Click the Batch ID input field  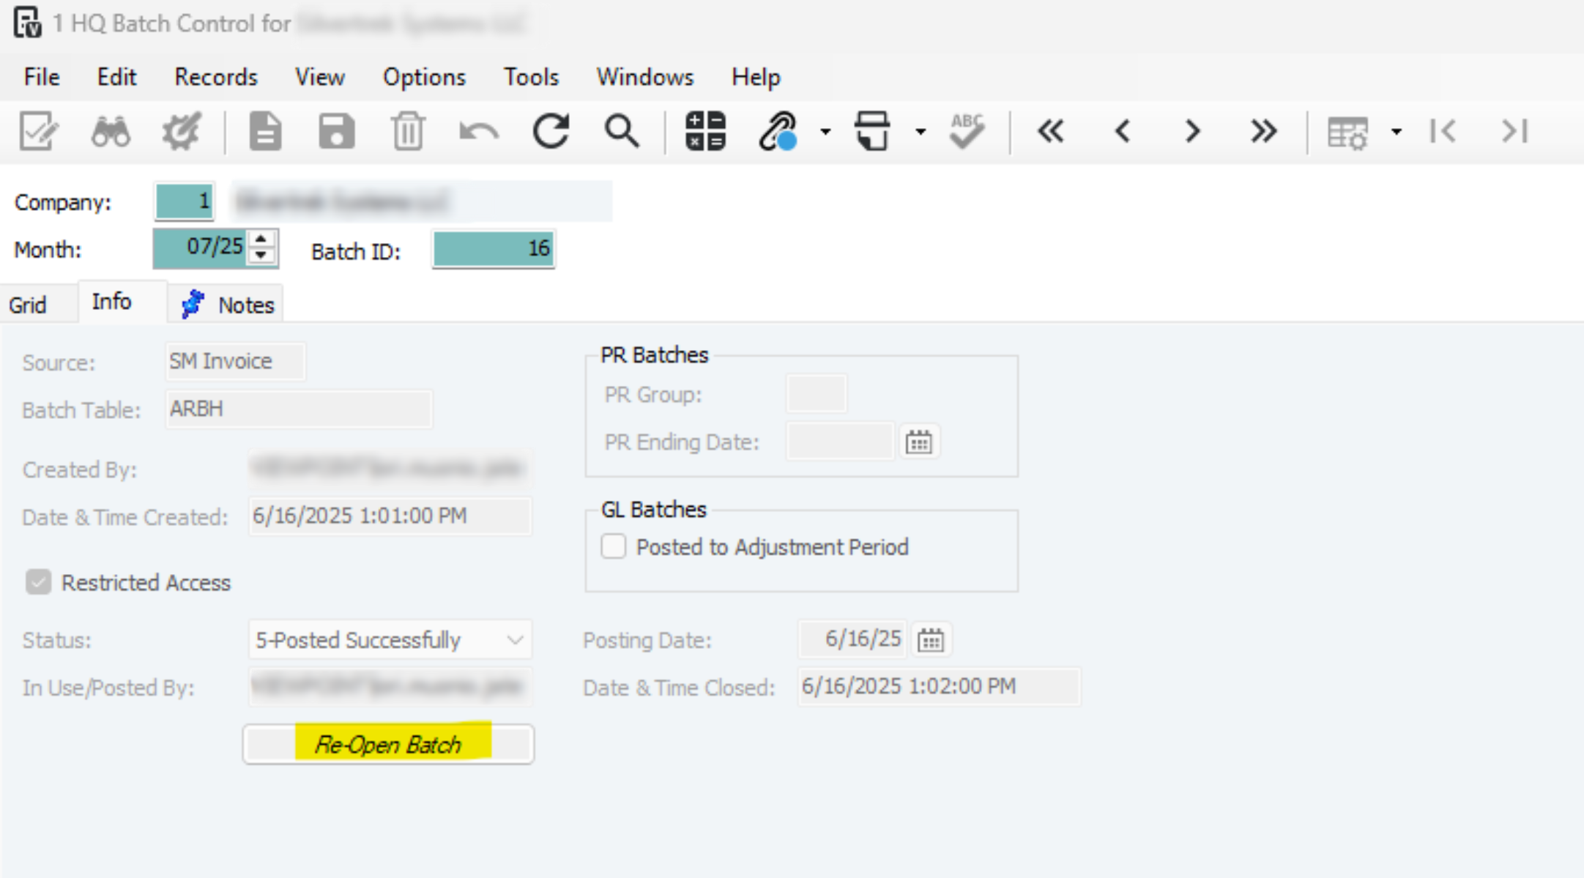[x=493, y=249]
